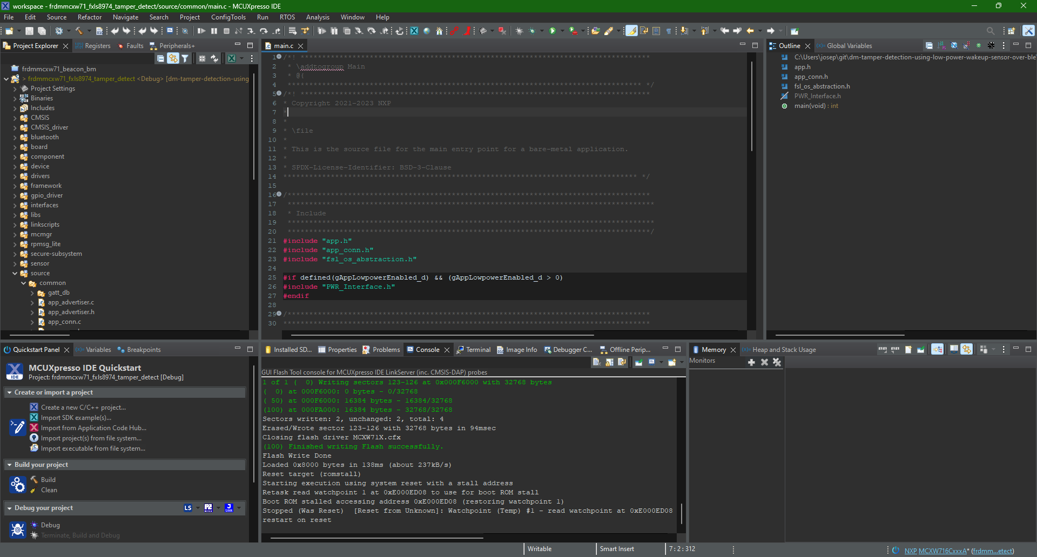The height and width of the screenshot is (557, 1037).
Task: Open the RTOS menu
Action: [x=287, y=17]
